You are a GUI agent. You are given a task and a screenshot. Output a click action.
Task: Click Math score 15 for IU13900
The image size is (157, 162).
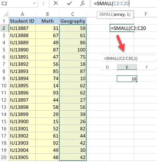[x=47, y=122]
